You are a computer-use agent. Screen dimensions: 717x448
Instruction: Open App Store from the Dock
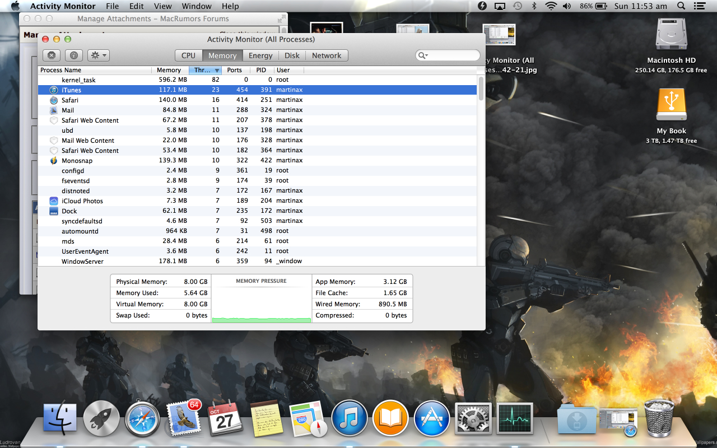coord(432,419)
